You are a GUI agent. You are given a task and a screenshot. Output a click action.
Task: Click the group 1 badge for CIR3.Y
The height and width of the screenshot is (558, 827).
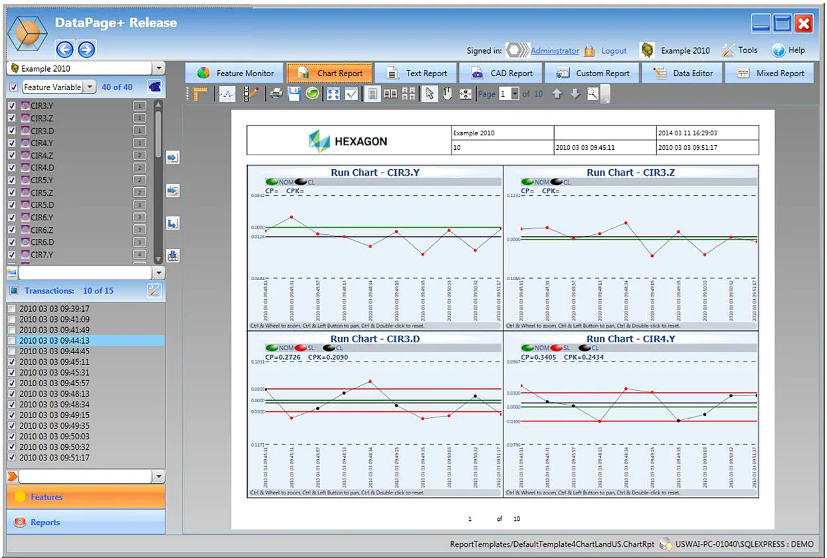(139, 105)
